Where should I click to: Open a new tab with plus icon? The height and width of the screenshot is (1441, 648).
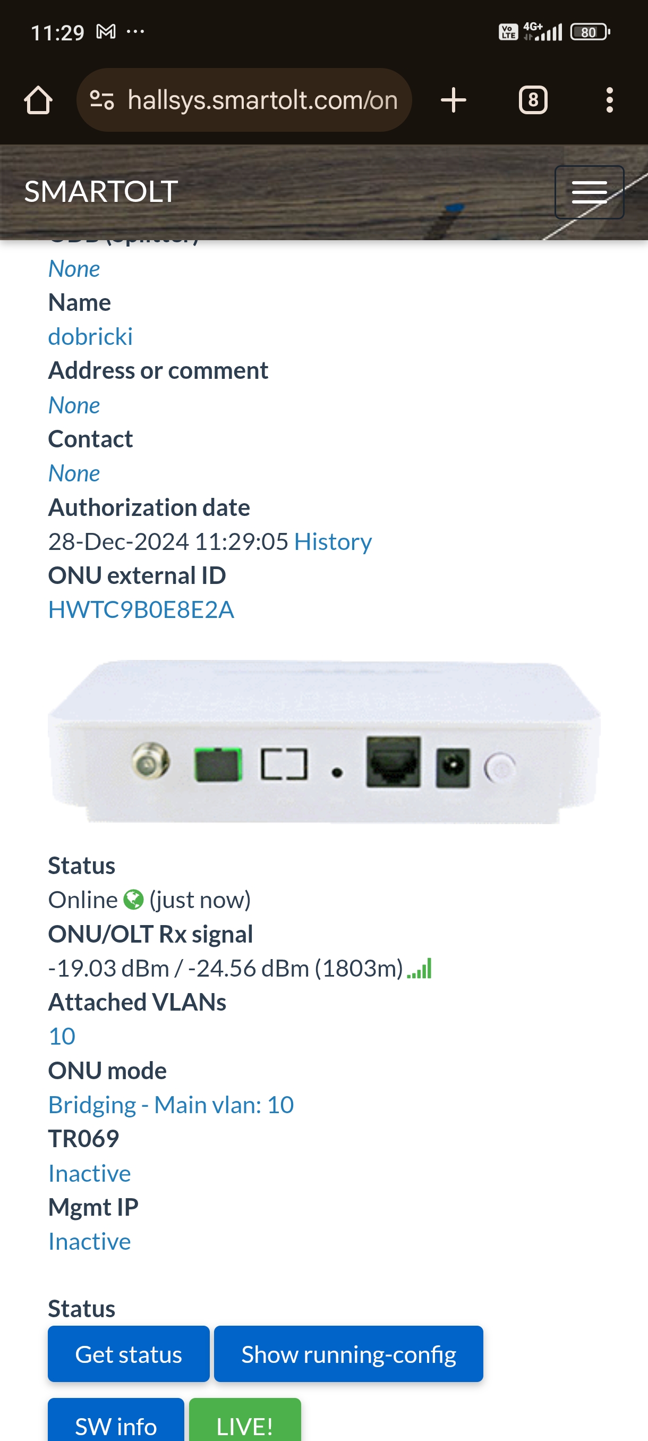pyautogui.click(x=453, y=100)
